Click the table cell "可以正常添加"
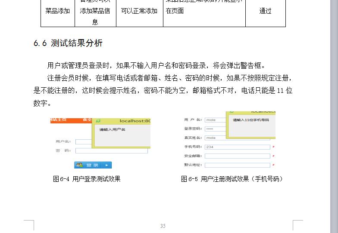The image size is (338, 233). point(140,11)
